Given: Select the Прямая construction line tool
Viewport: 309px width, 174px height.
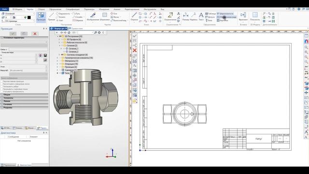Looking at the screenshot, I should point(52,17).
